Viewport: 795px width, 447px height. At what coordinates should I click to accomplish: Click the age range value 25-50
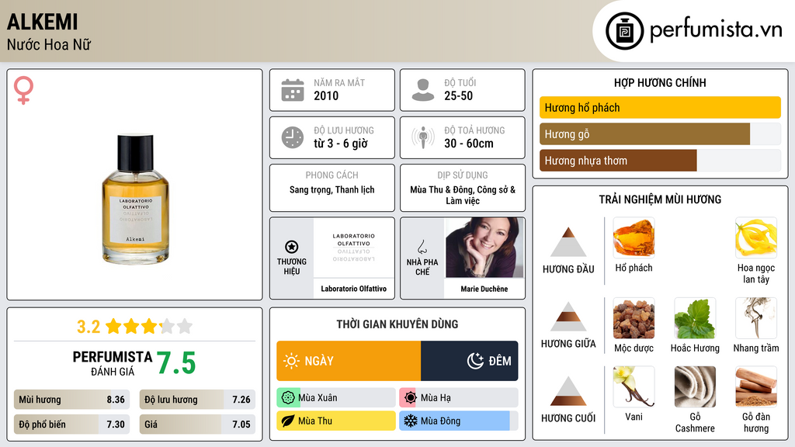[458, 96]
